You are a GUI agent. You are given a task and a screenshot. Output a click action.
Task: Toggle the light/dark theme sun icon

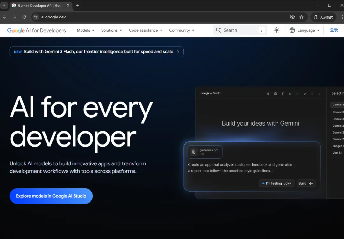click(276, 30)
